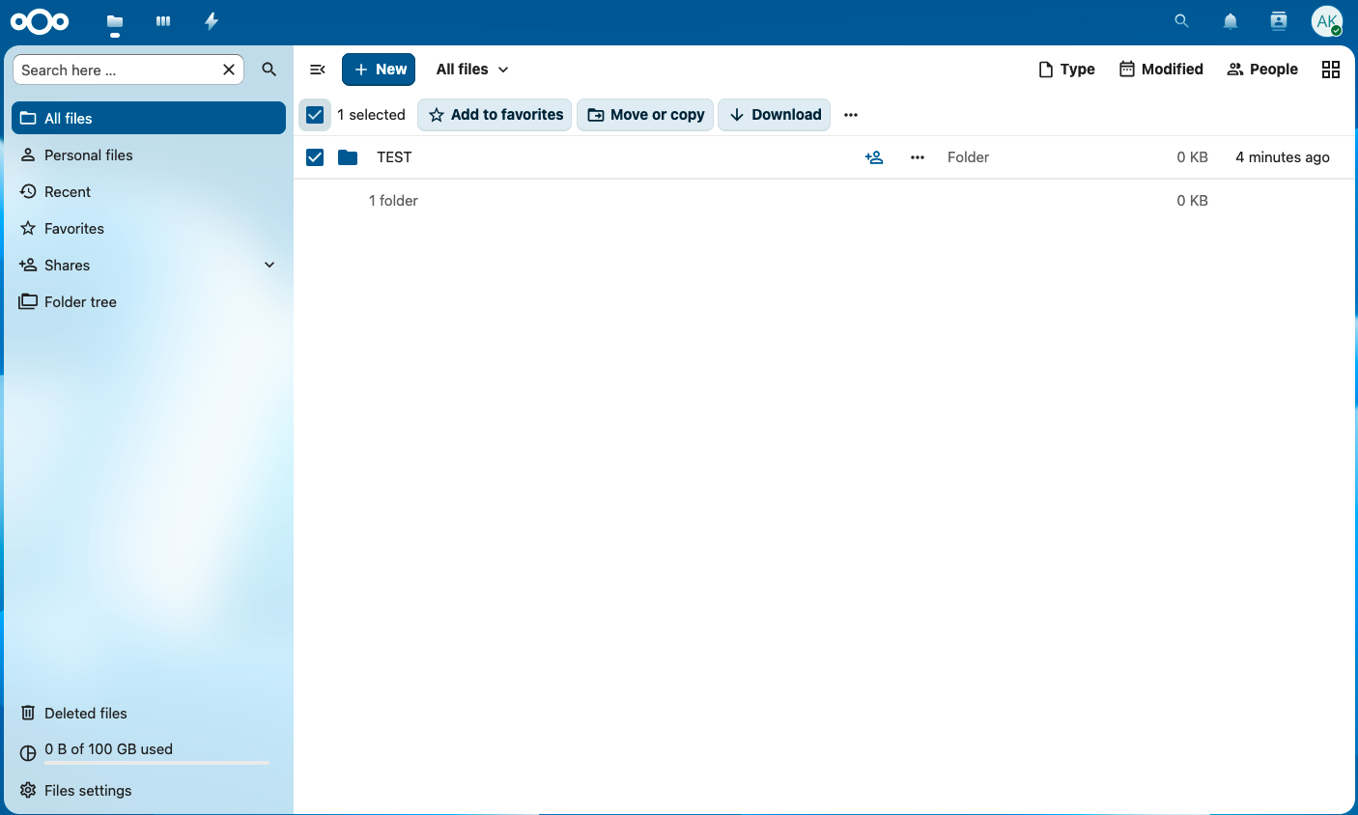The image size is (1358, 815).
Task: Open sharing for TEST folder
Action: [x=874, y=157]
